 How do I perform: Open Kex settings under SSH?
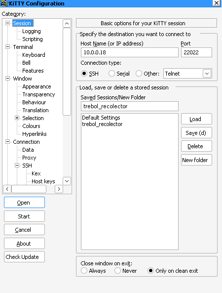[36, 173]
